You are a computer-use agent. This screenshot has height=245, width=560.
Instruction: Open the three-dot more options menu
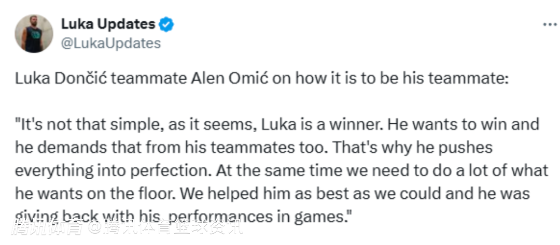pos(549,25)
